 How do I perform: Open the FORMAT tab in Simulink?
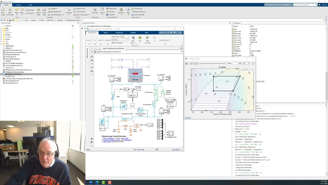[133, 33]
